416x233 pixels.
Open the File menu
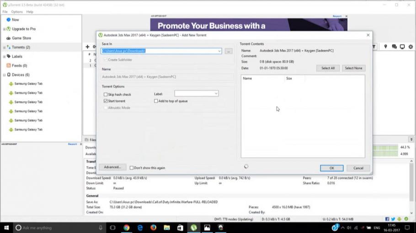[5, 12]
